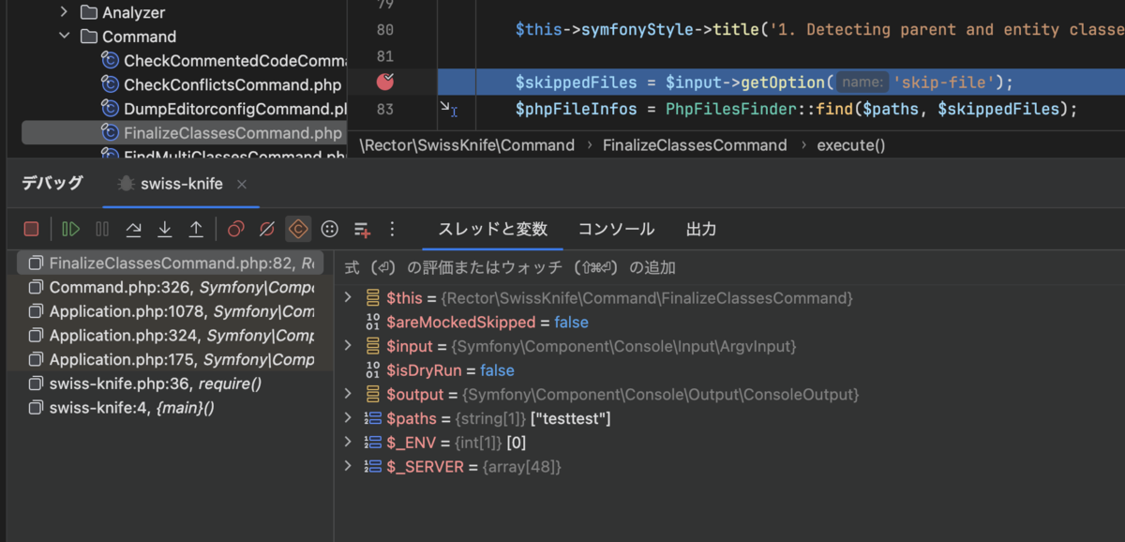Pause the running program
1125x542 pixels.
pyautogui.click(x=102, y=229)
